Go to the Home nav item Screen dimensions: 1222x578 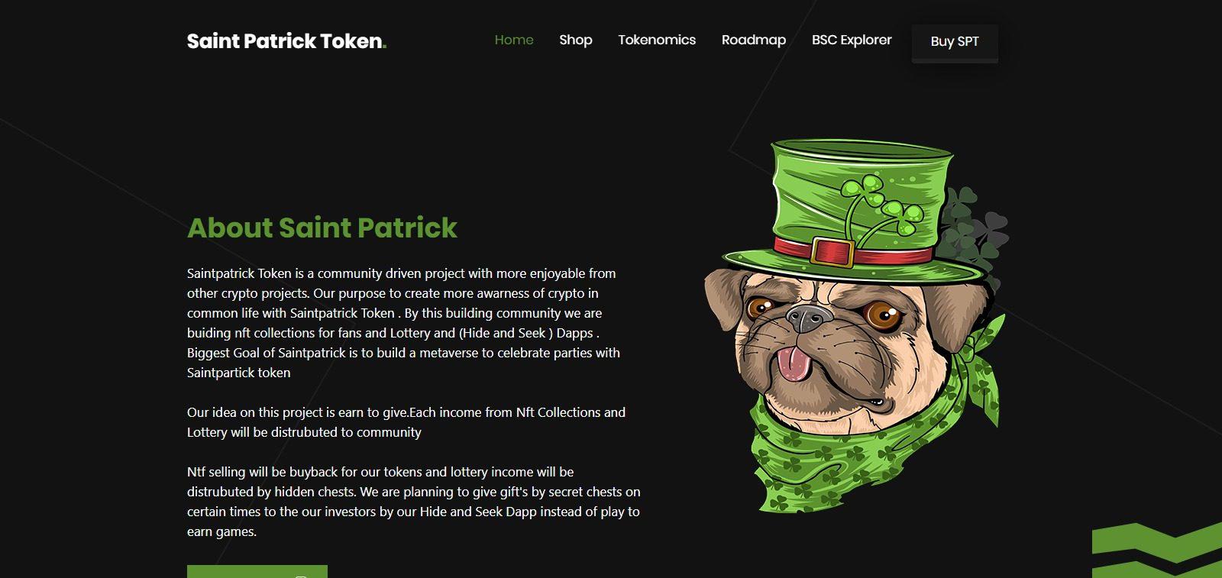pyautogui.click(x=514, y=40)
